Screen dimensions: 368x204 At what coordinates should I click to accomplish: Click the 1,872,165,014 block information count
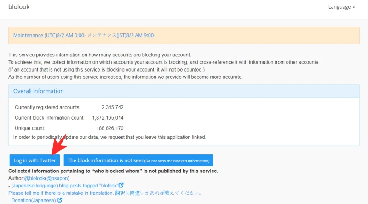[108, 118]
